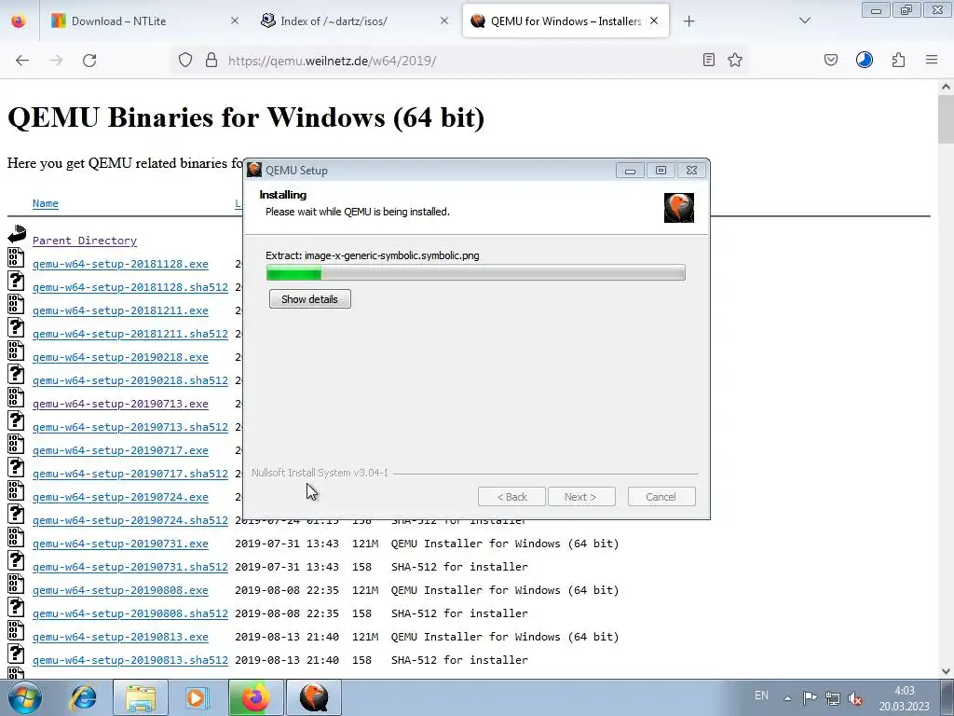The image size is (954, 716).
Task: Click unknown-file icon beside qemu-w64-setup-20190813.sha512
Action: [17, 654]
